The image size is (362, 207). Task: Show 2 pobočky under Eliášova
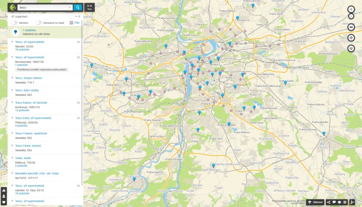(21, 166)
